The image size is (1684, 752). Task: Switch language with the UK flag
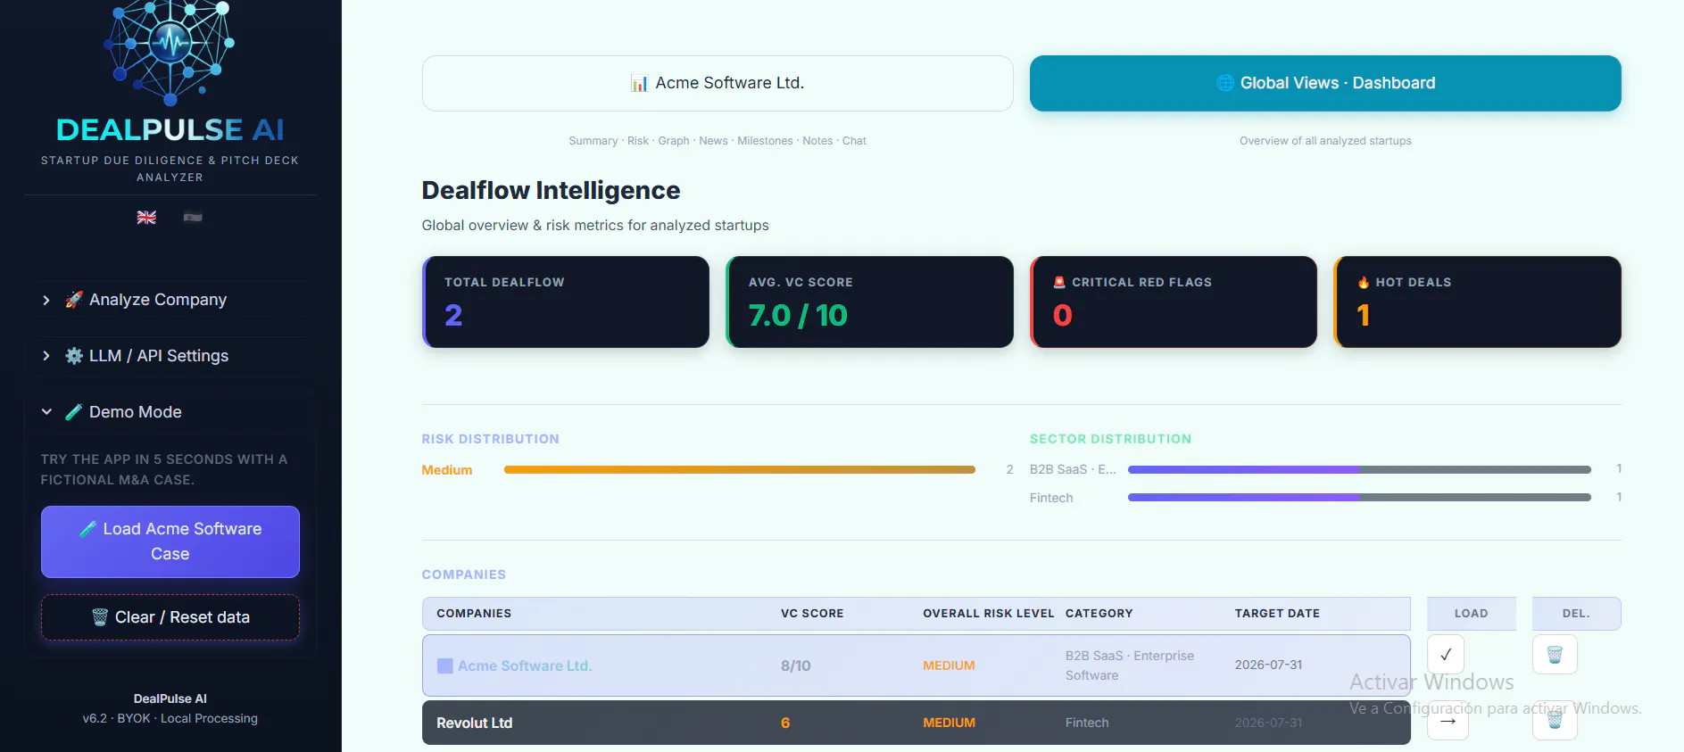click(146, 217)
